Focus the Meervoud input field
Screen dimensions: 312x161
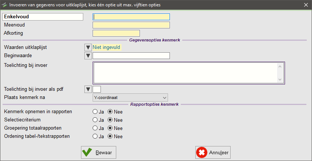click(131, 25)
